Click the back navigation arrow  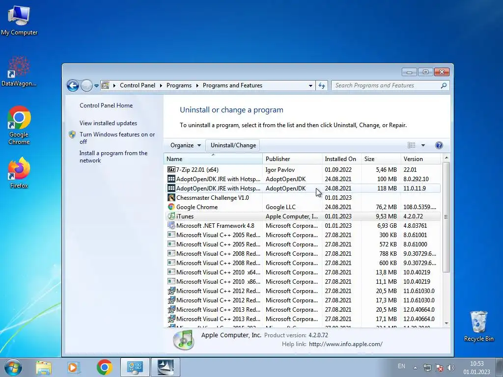[73, 85]
